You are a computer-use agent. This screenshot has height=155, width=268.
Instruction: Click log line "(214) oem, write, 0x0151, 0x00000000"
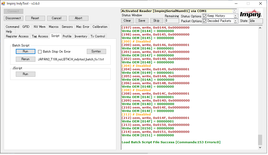(155, 132)
